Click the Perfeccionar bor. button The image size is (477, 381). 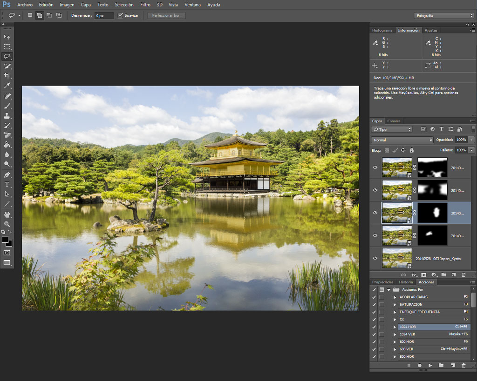point(166,15)
